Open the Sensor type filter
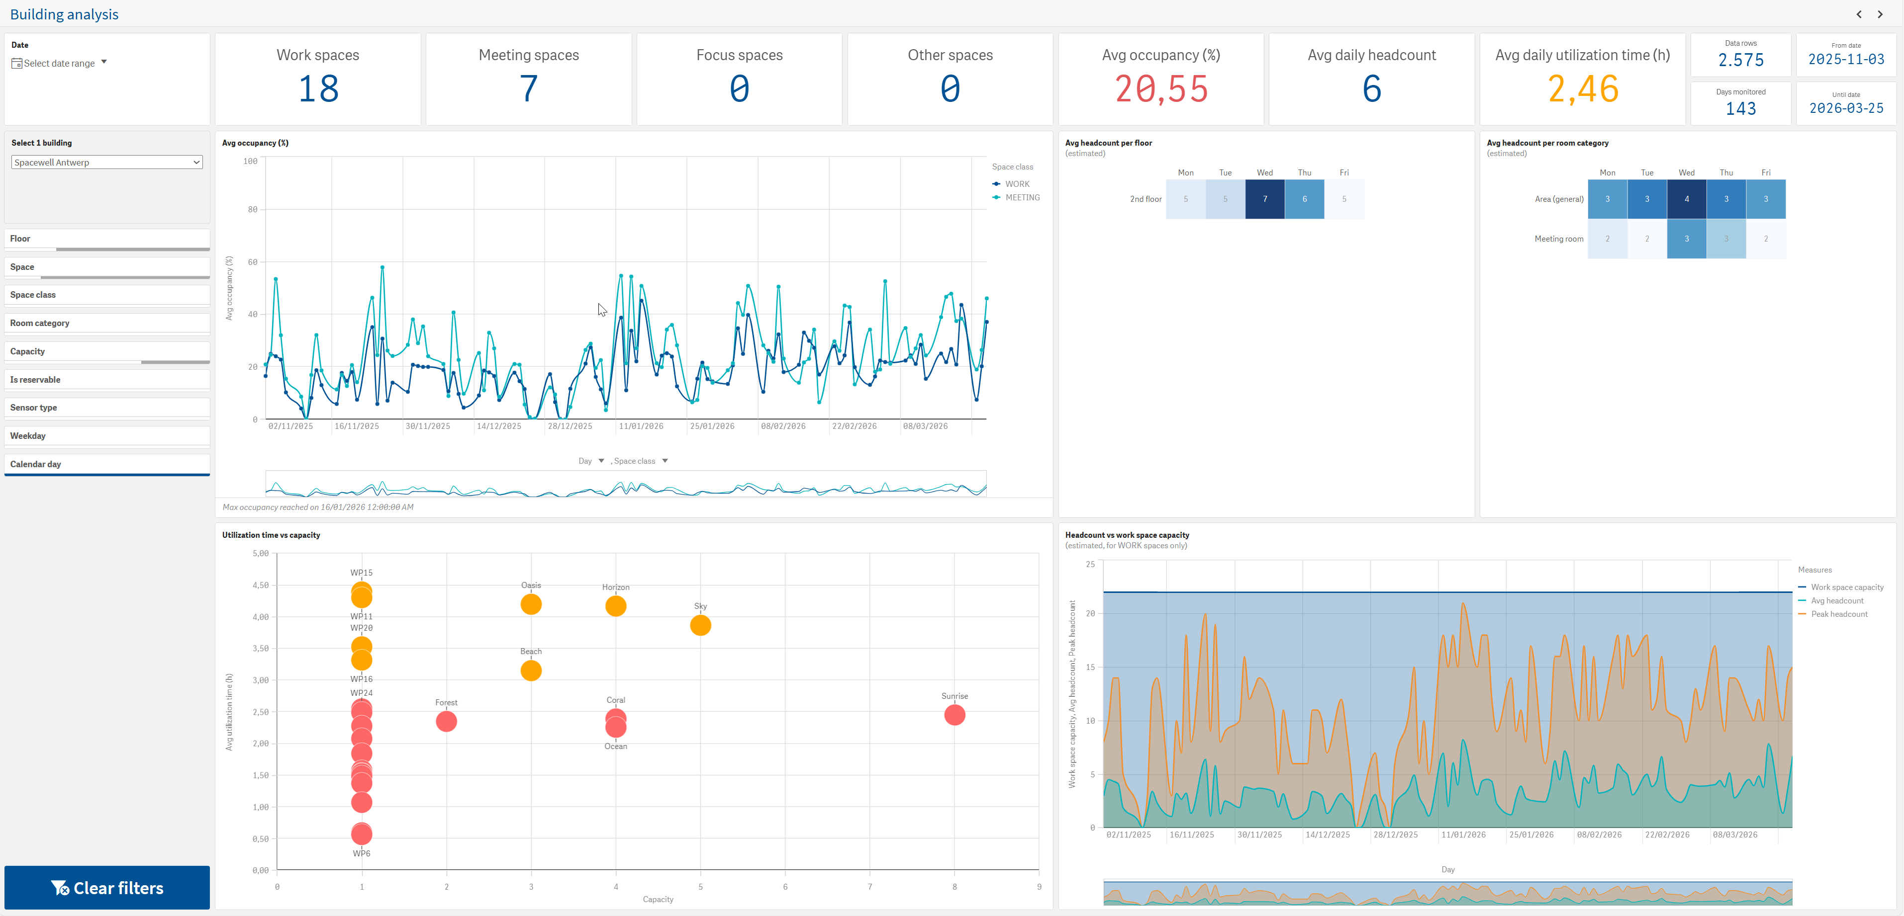The width and height of the screenshot is (1904, 916). pyautogui.click(x=107, y=408)
